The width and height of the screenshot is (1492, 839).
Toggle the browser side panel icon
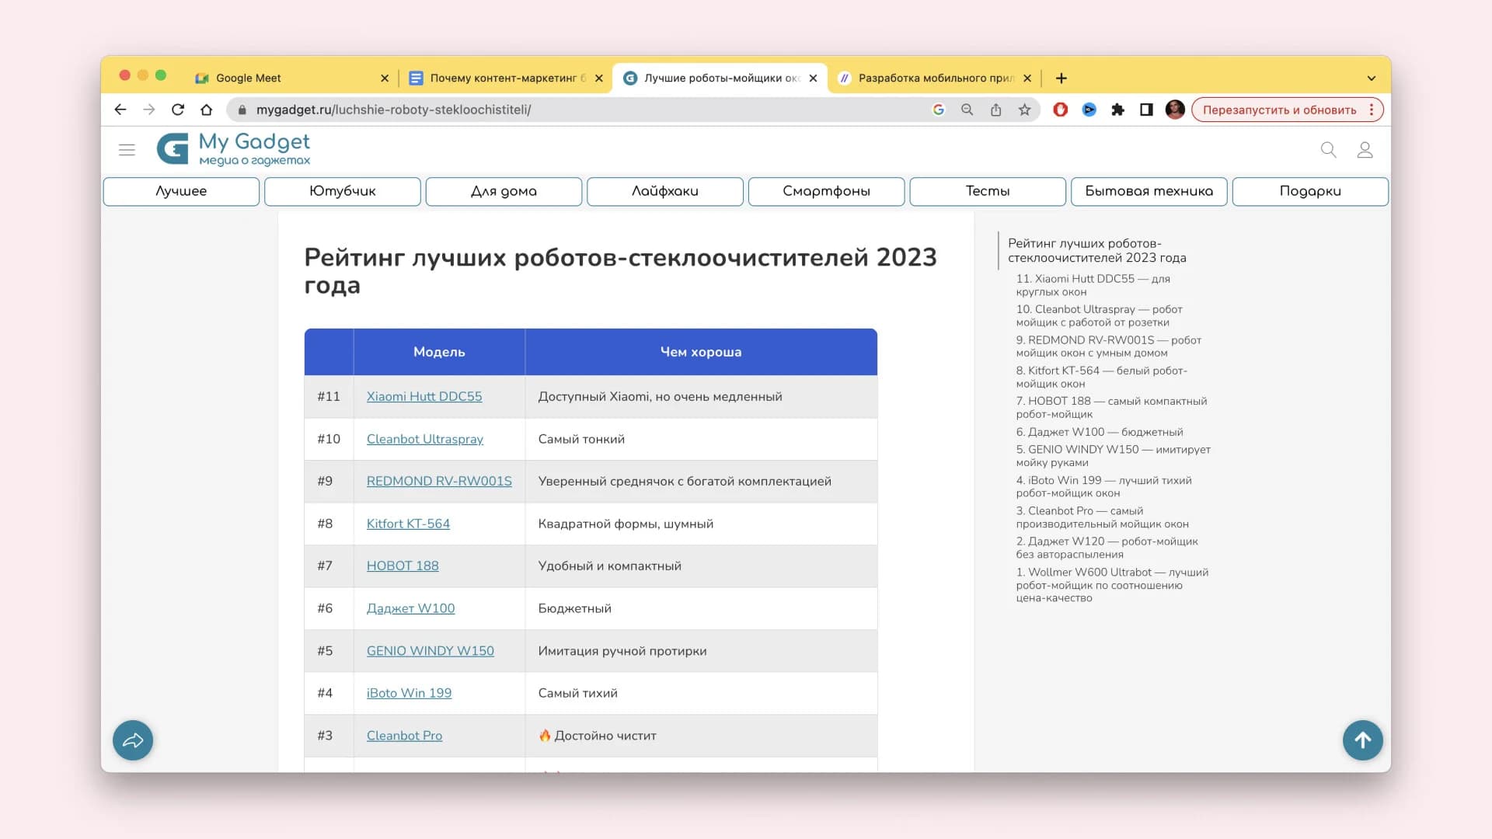click(x=1146, y=110)
